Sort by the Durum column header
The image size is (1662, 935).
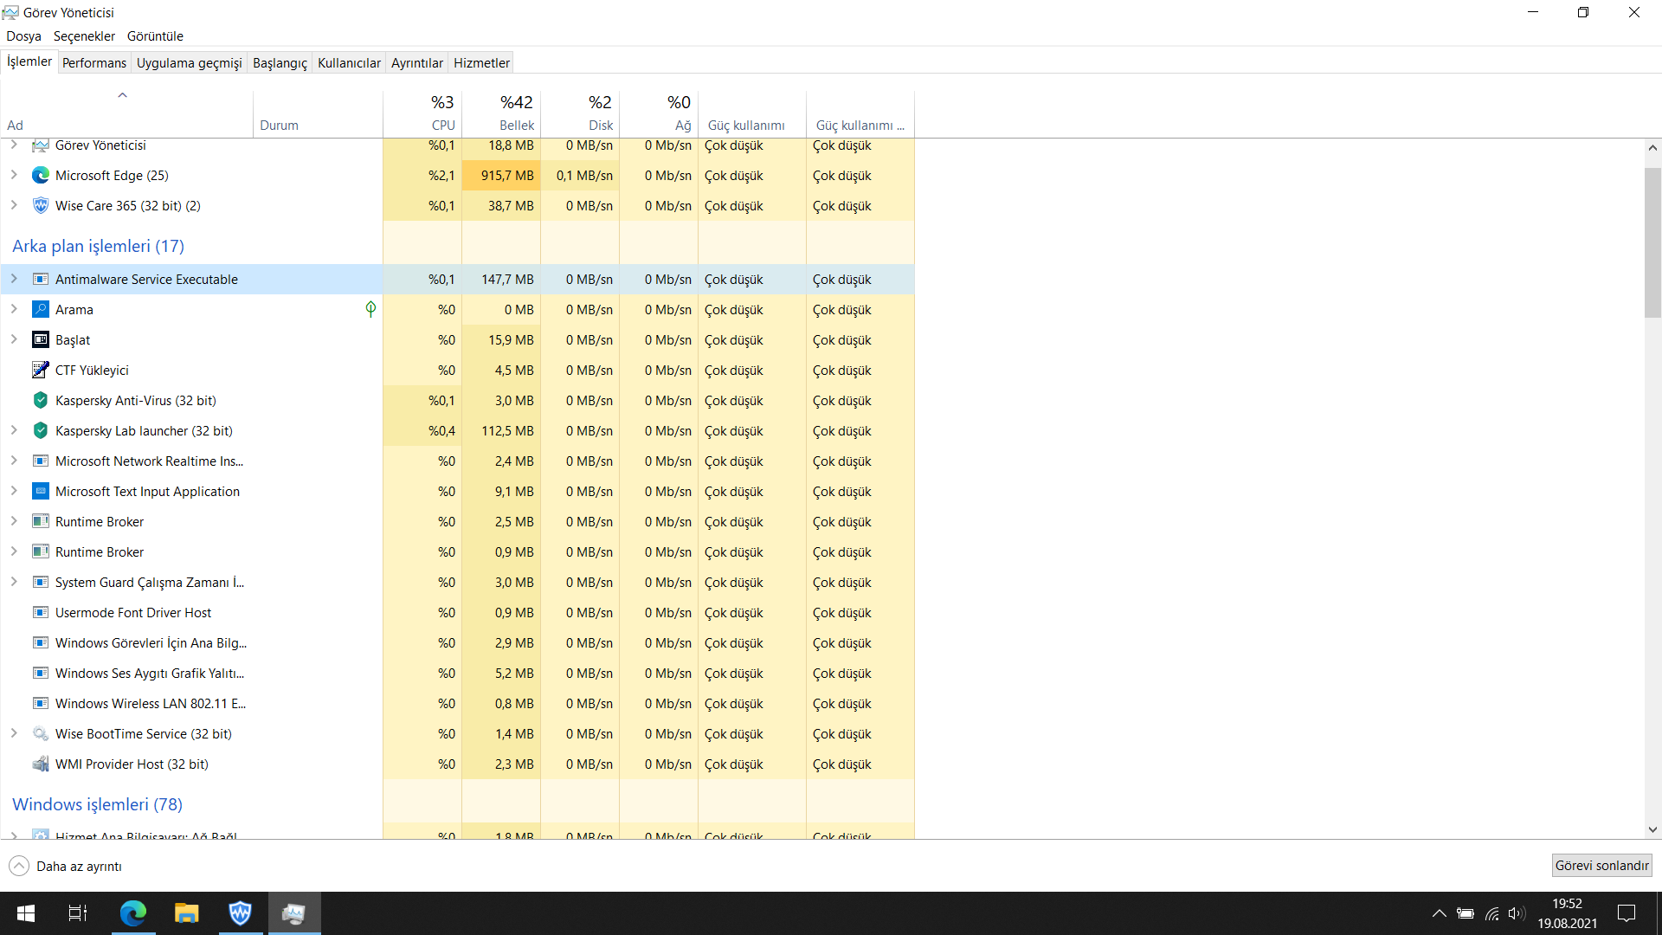(319, 113)
